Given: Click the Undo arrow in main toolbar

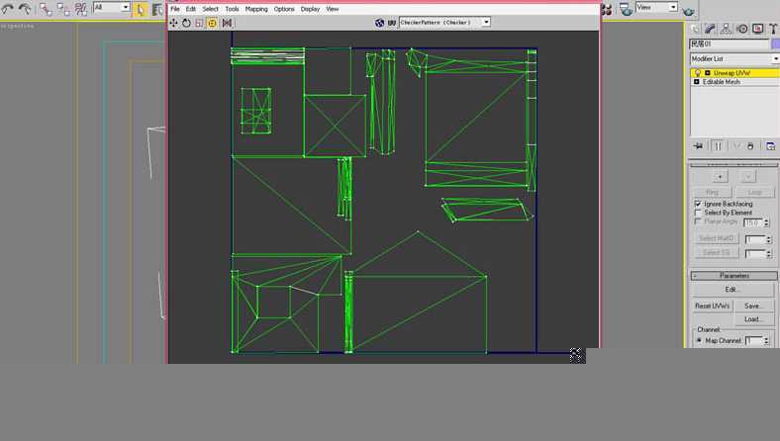Looking at the screenshot, I should (x=7, y=9).
